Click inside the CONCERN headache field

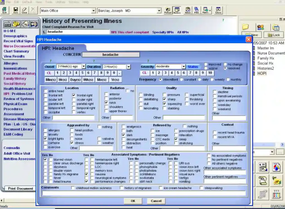tap(111, 54)
